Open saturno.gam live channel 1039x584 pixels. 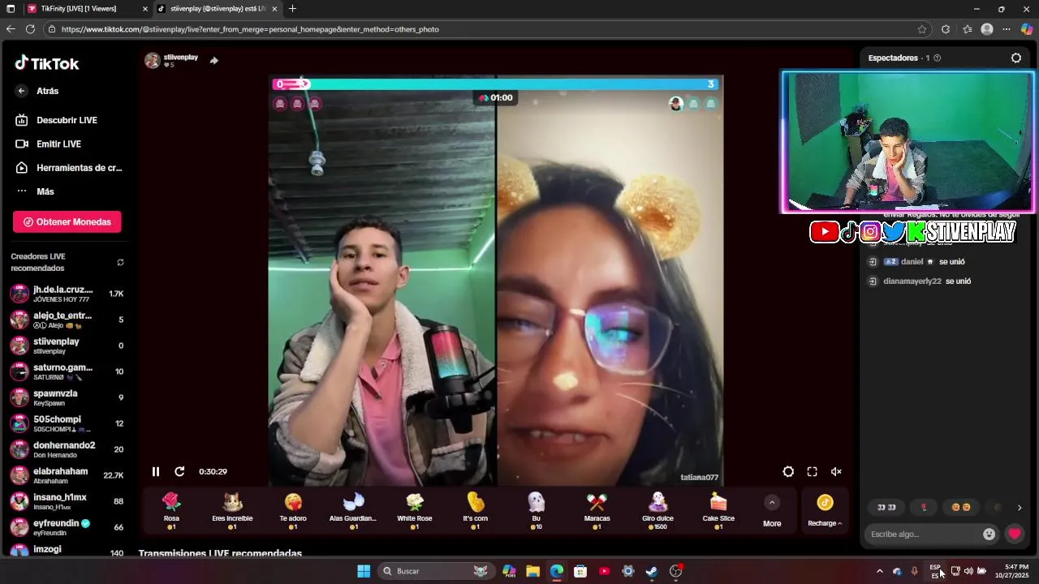67,371
